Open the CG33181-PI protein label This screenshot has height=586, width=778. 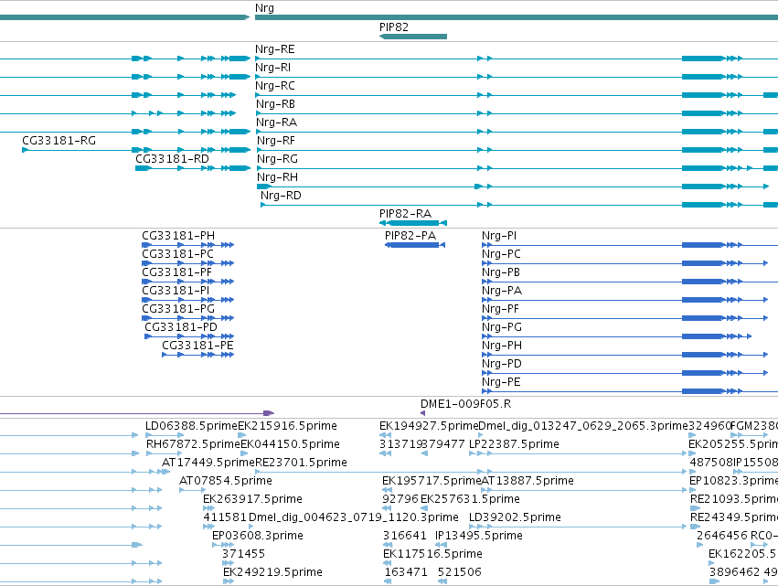point(176,291)
